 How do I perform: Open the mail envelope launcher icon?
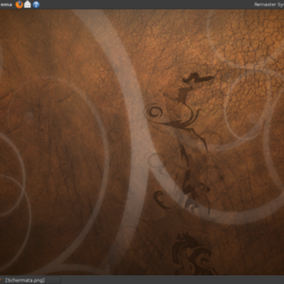coord(28,4)
